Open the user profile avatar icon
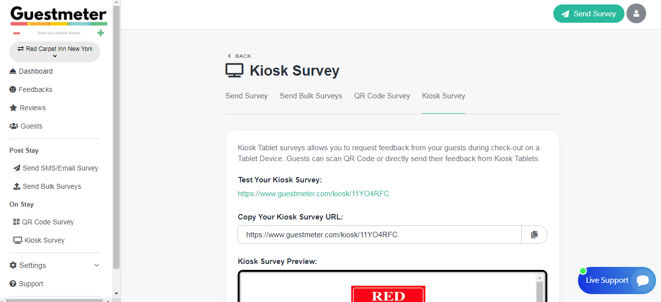 (636, 14)
